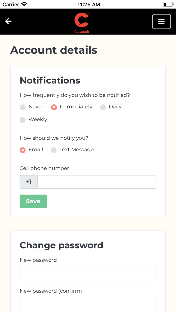
Task: Choose Weekly notification frequency
Action: (x=23, y=120)
